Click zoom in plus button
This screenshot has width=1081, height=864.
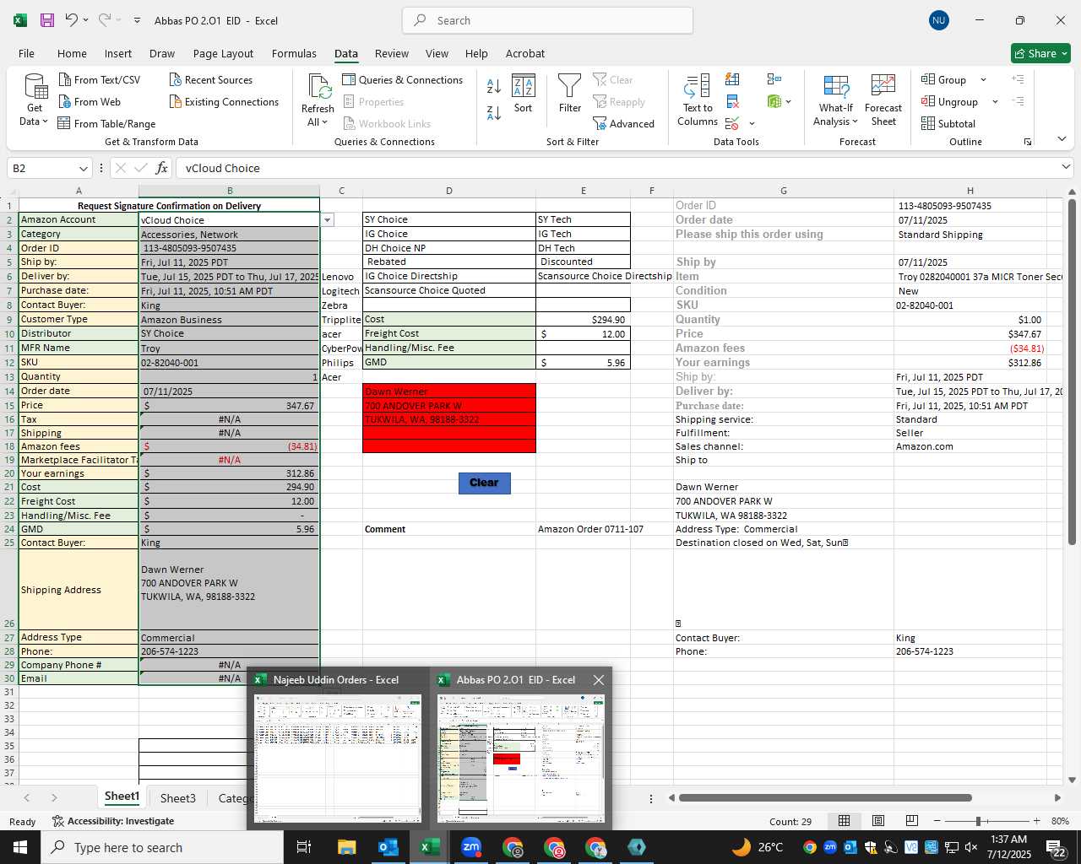point(1036,821)
